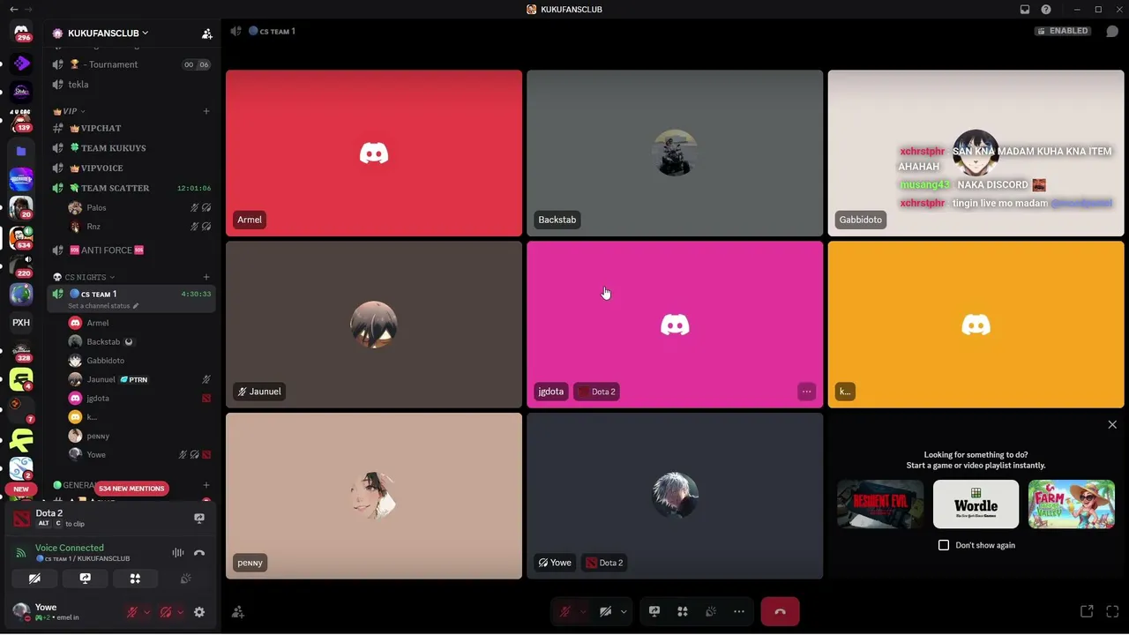The height and width of the screenshot is (635, 1129).
Task: Open microphone device options in call toolbar
Action: [x=583, y=612]
